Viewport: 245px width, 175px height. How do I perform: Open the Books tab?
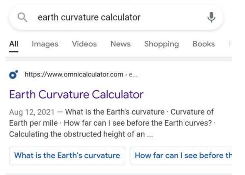click(204, 44)
